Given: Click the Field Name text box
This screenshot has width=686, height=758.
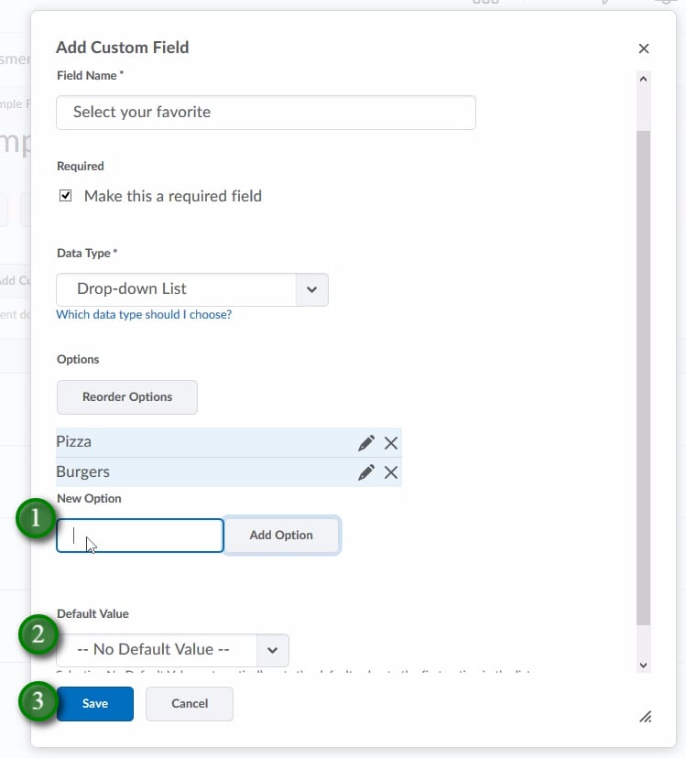Looking at the screenshot, I should [x=266, y=113].
